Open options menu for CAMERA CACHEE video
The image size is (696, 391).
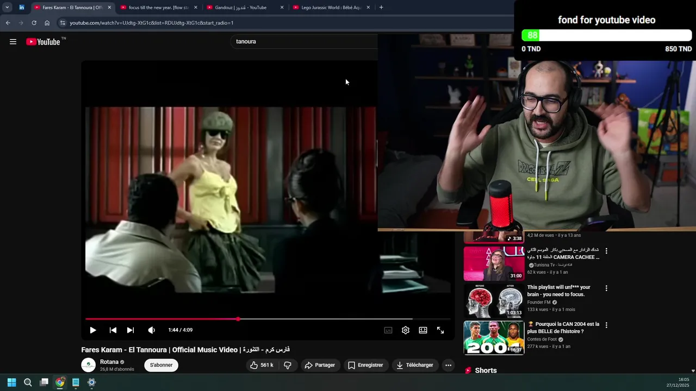606,251
